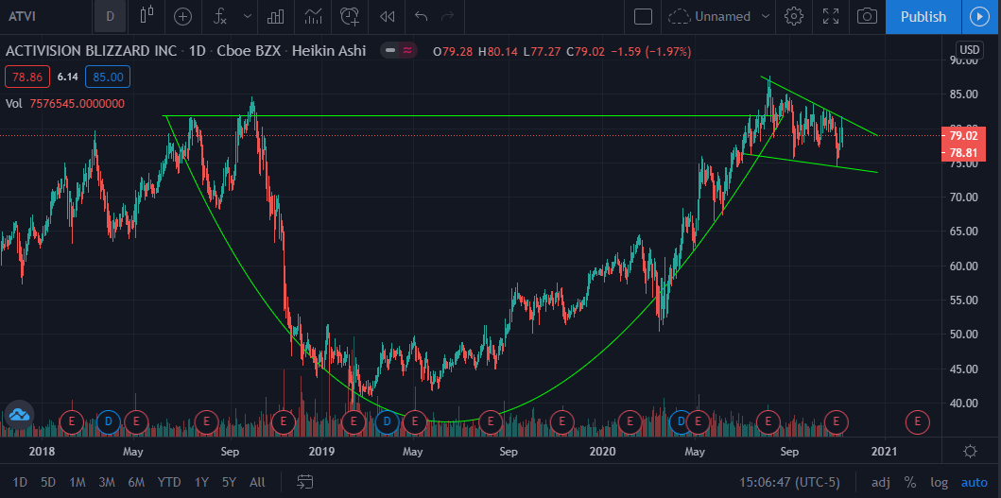This screenshot has width=1001, height=498.
Task: Click the blue cloud logo icon on chart
Action: tap(19, 415)
